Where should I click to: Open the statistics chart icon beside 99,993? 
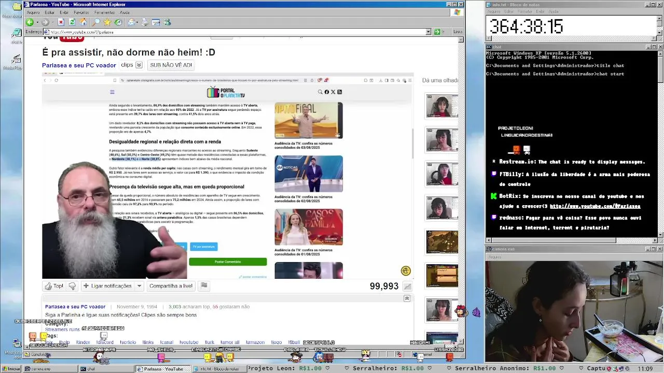click(408, 286)
